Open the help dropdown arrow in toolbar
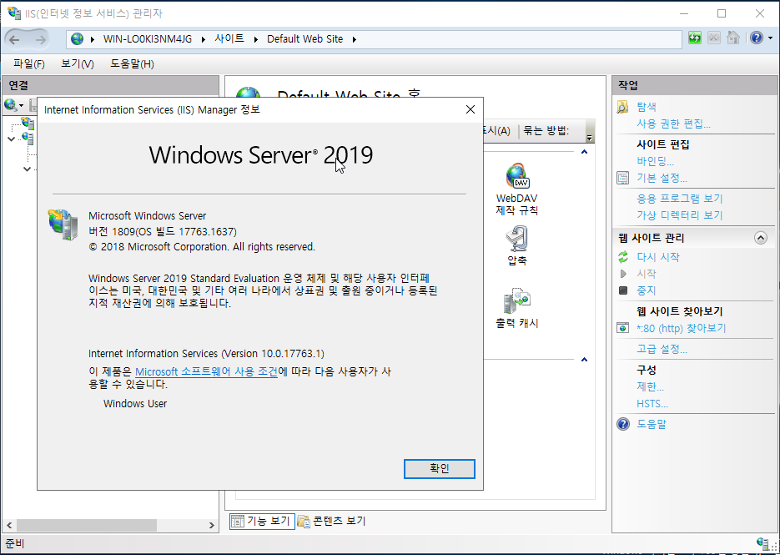 771,38
